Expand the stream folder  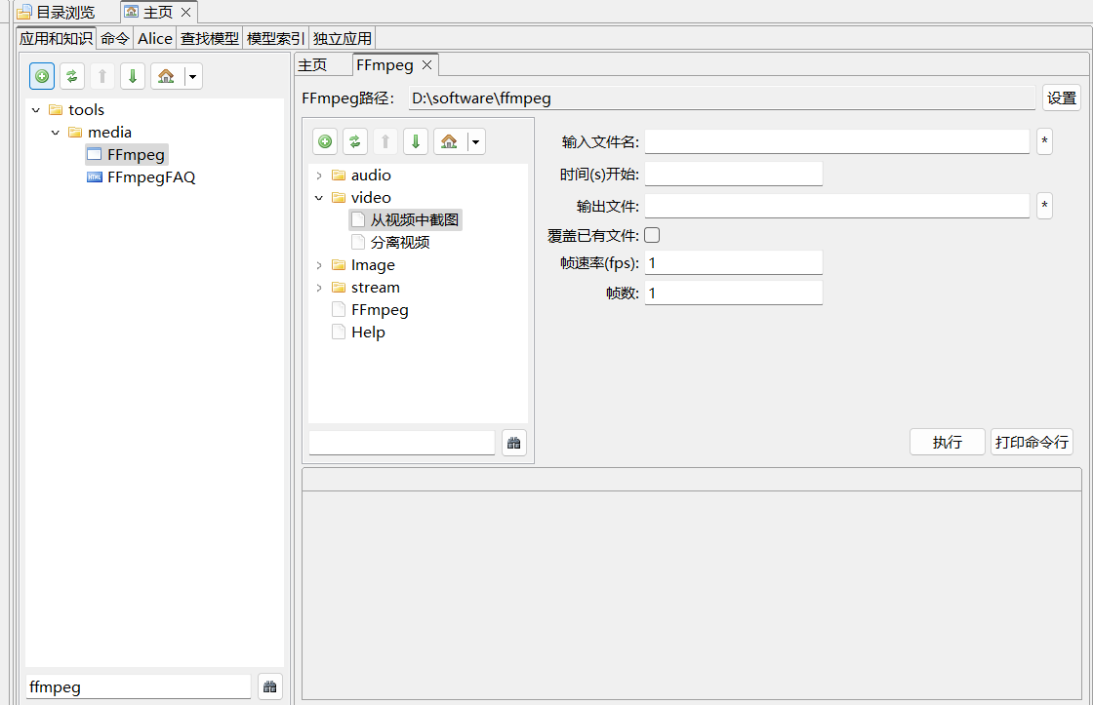click(319, 288)
